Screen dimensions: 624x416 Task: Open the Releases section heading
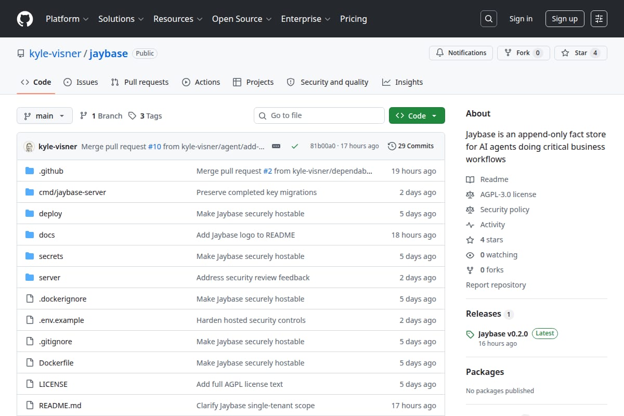coord(484,314)
